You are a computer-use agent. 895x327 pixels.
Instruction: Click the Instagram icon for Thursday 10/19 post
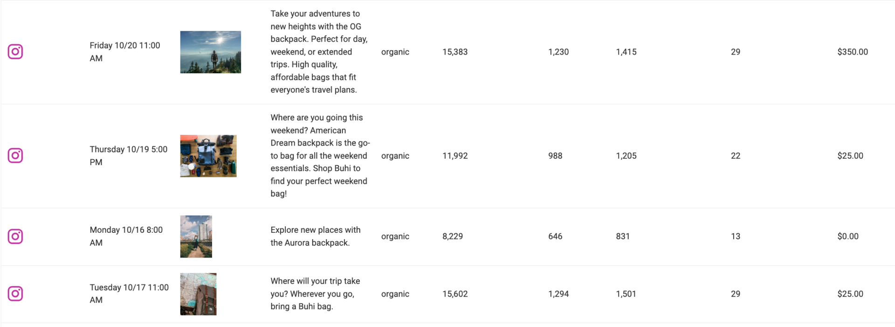click(x=15, y=156)
